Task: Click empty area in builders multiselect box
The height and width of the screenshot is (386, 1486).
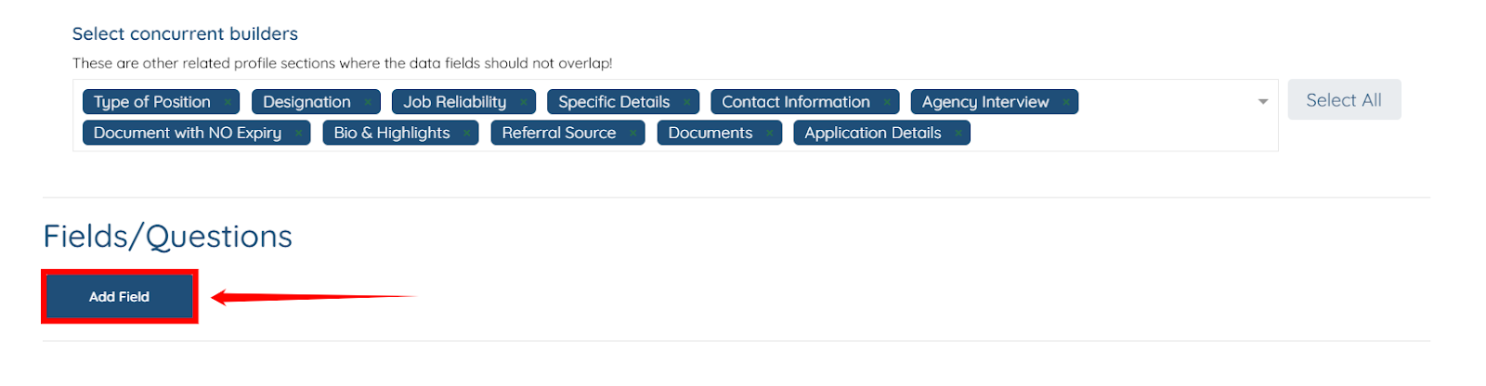Action: (1114, 134)
